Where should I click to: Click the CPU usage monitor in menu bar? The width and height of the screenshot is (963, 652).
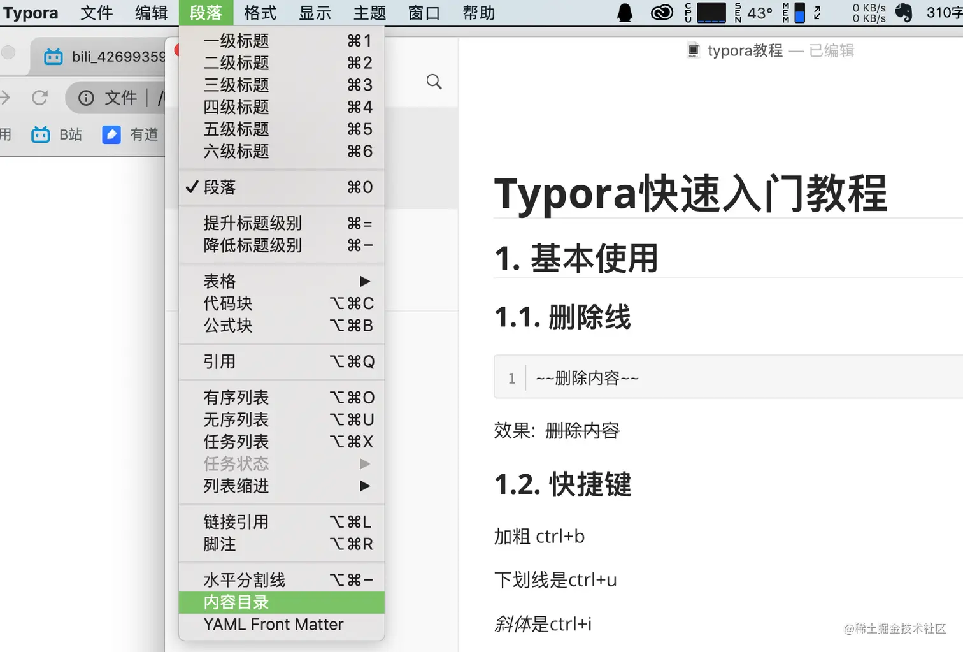705,13
